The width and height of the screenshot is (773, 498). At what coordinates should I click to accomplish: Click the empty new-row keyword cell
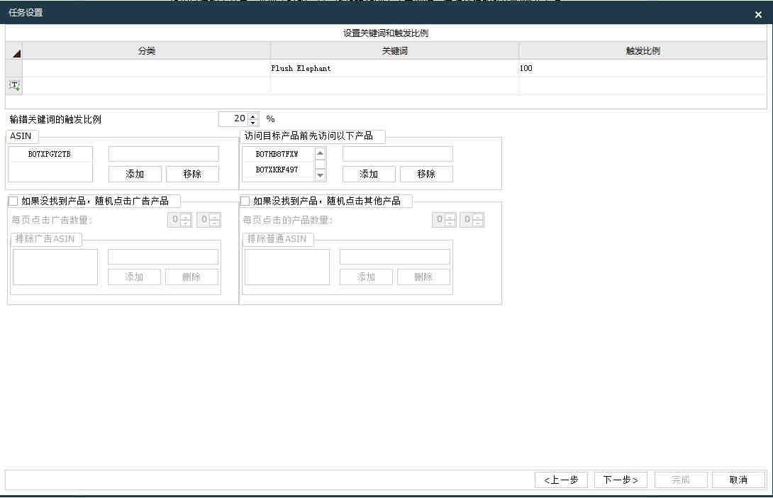pyautogui.click(x=394, y=85)
